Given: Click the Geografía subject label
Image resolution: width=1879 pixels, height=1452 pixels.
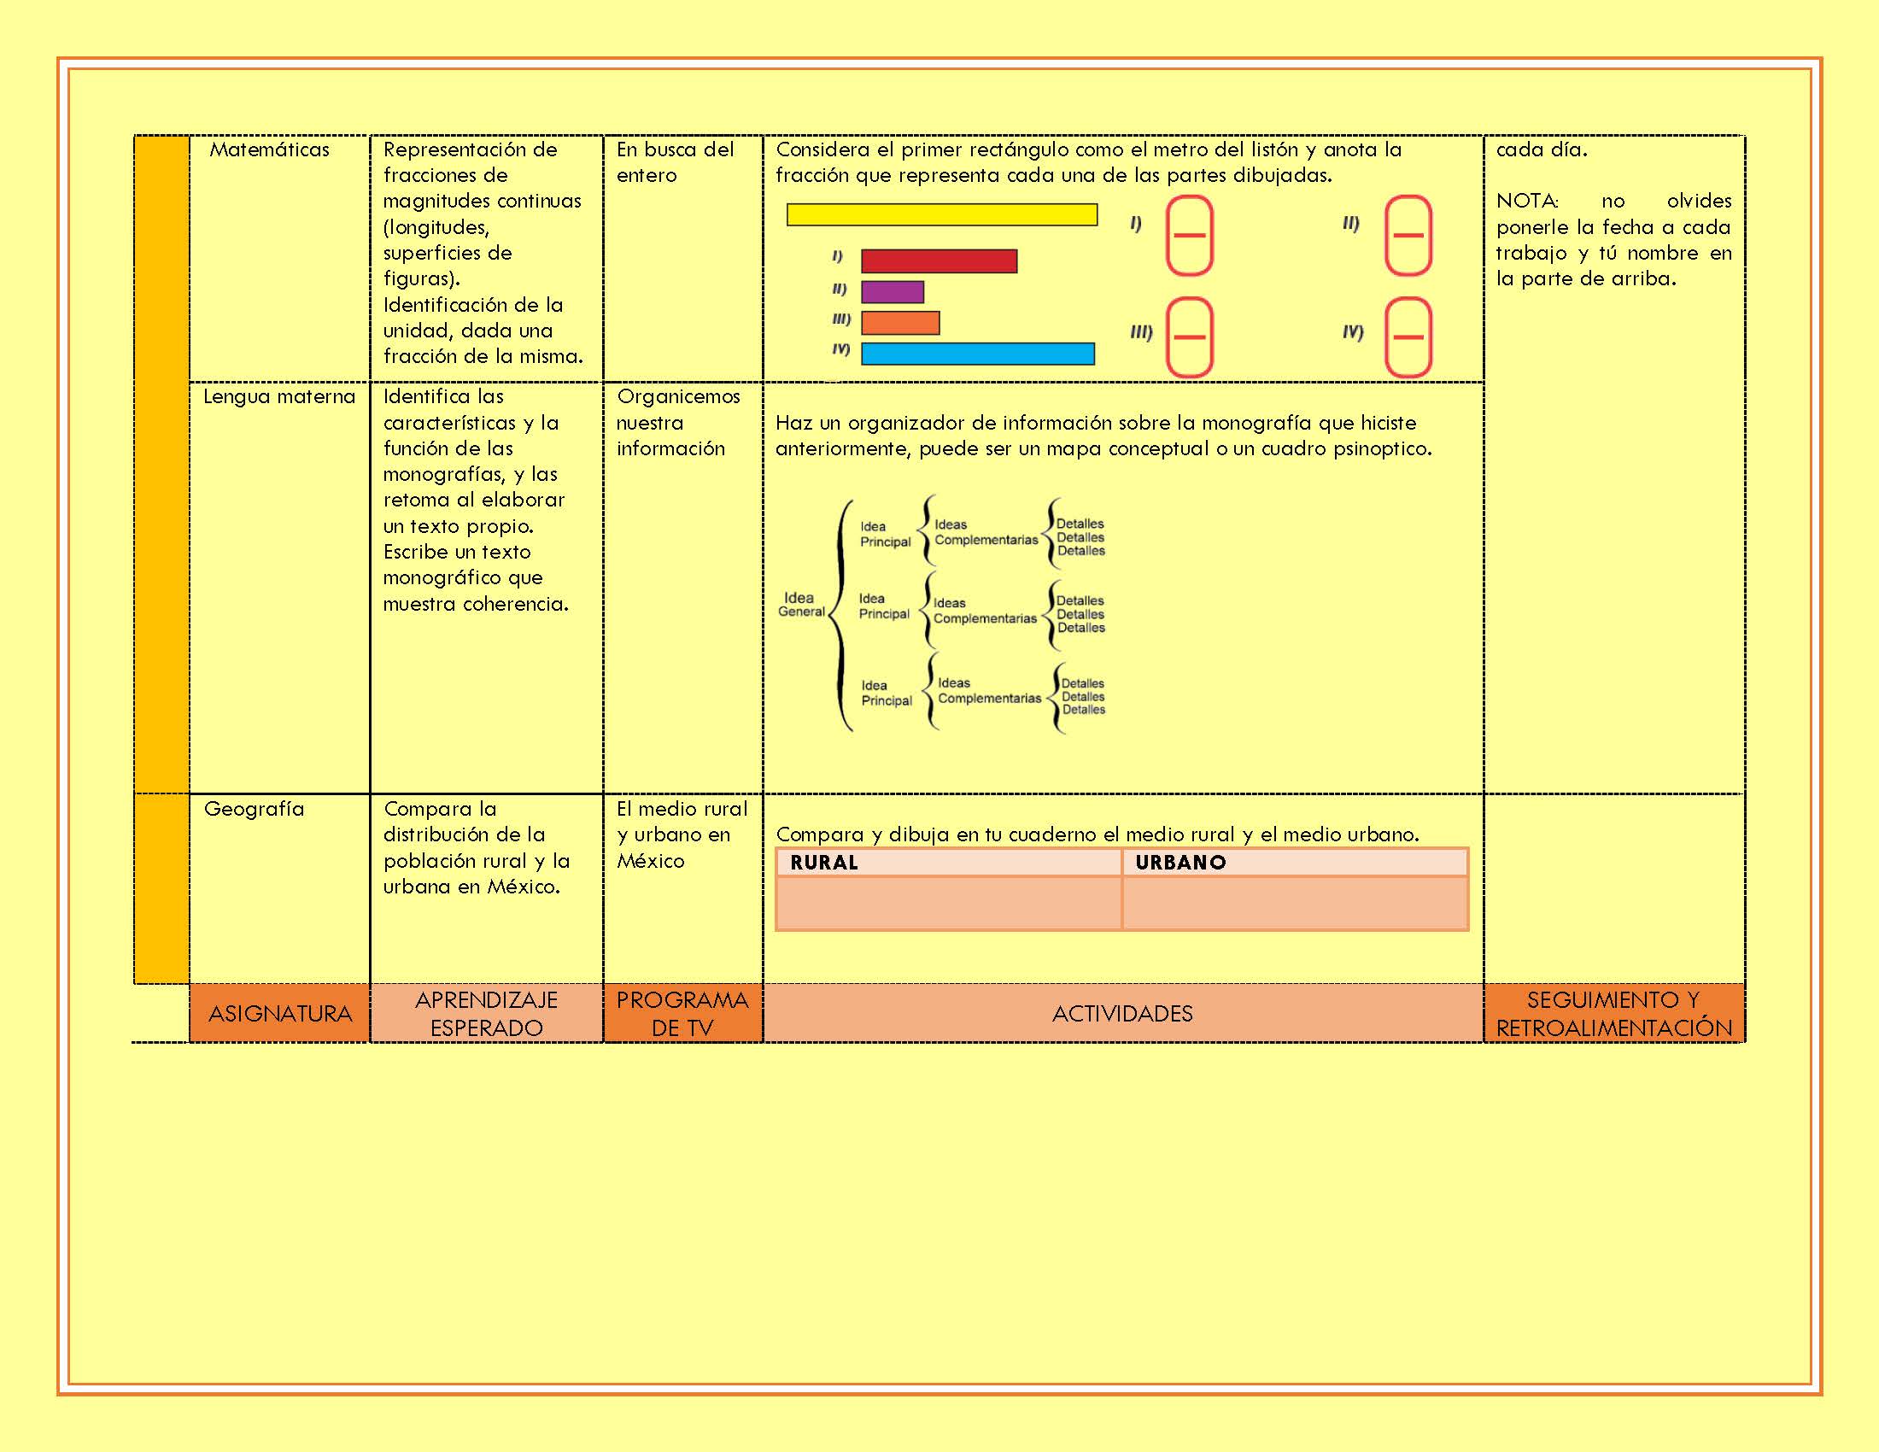Looking at the screenshot, I should click(254, 809).
